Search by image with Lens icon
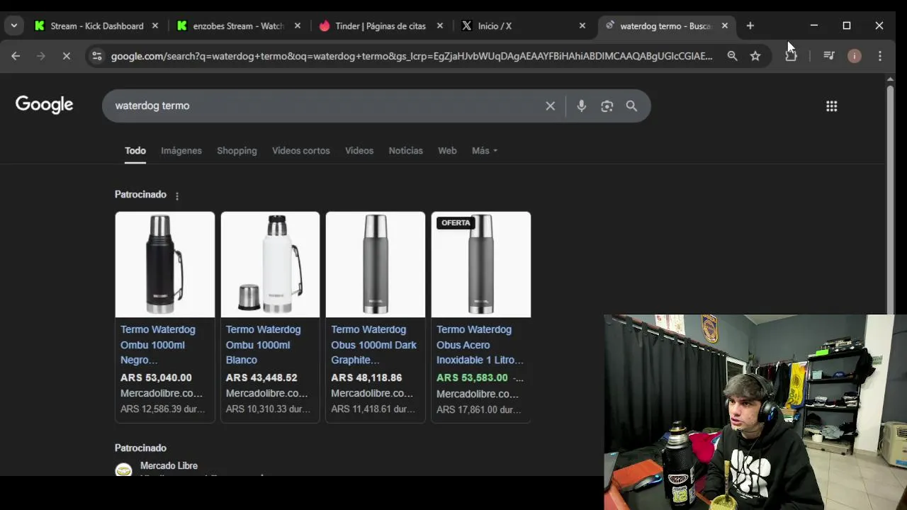The image size is (907, 510). pyautogui.click(x=607, y=106)
